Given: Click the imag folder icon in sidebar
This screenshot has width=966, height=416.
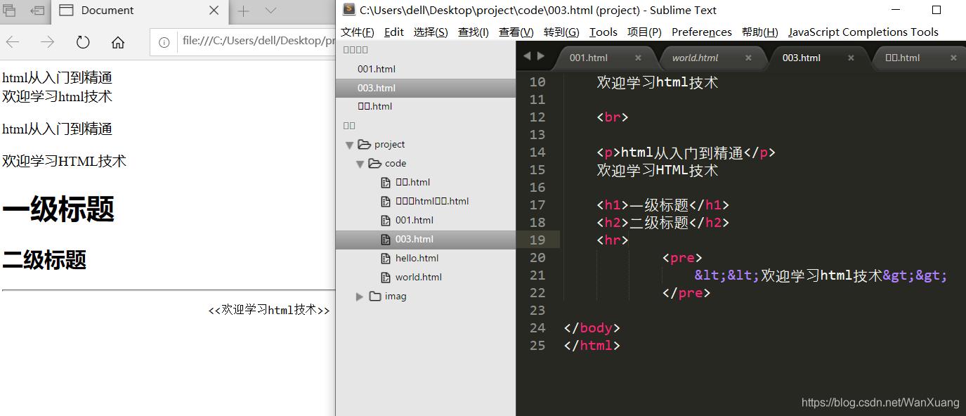Looking at the screenshot, I should click(374, 296).
